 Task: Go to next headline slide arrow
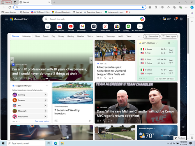91,60
